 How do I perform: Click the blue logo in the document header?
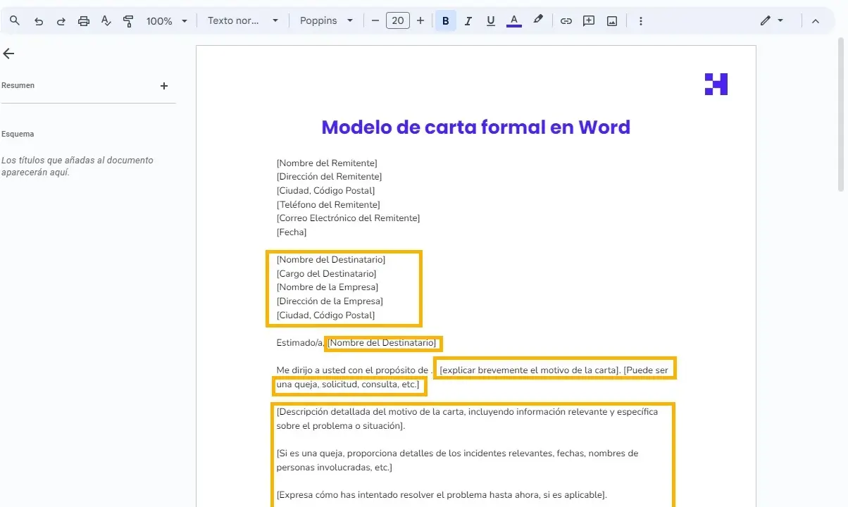[716, 84]
